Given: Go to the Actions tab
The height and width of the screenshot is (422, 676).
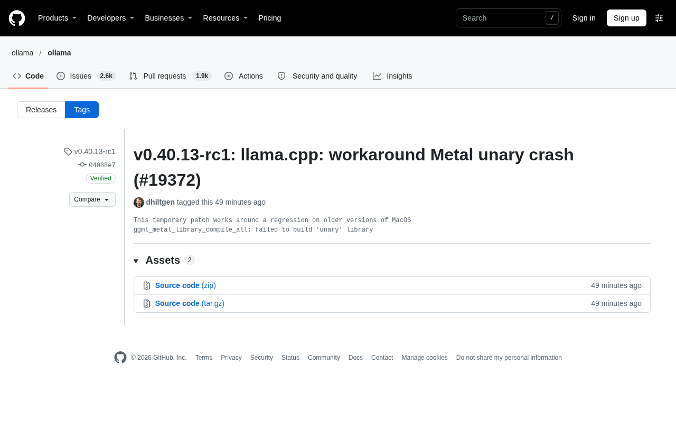Looking at the screenshot, I should (243, 76).
